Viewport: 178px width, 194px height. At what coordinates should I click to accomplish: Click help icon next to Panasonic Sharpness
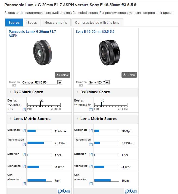point(24,130)
